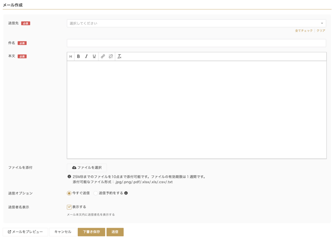Viewport: 334px width, 239px height.
Task: Click the 送信 send button
Action: (x=115, y=232)
